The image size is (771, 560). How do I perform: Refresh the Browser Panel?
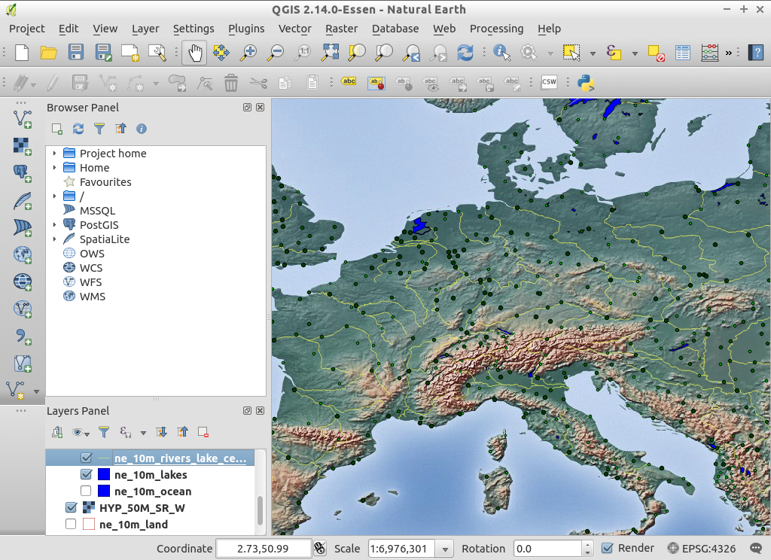coord(78,129)
